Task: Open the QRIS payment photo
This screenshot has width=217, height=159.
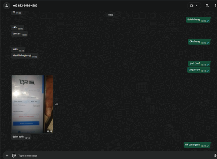Action: pos(32,104)
